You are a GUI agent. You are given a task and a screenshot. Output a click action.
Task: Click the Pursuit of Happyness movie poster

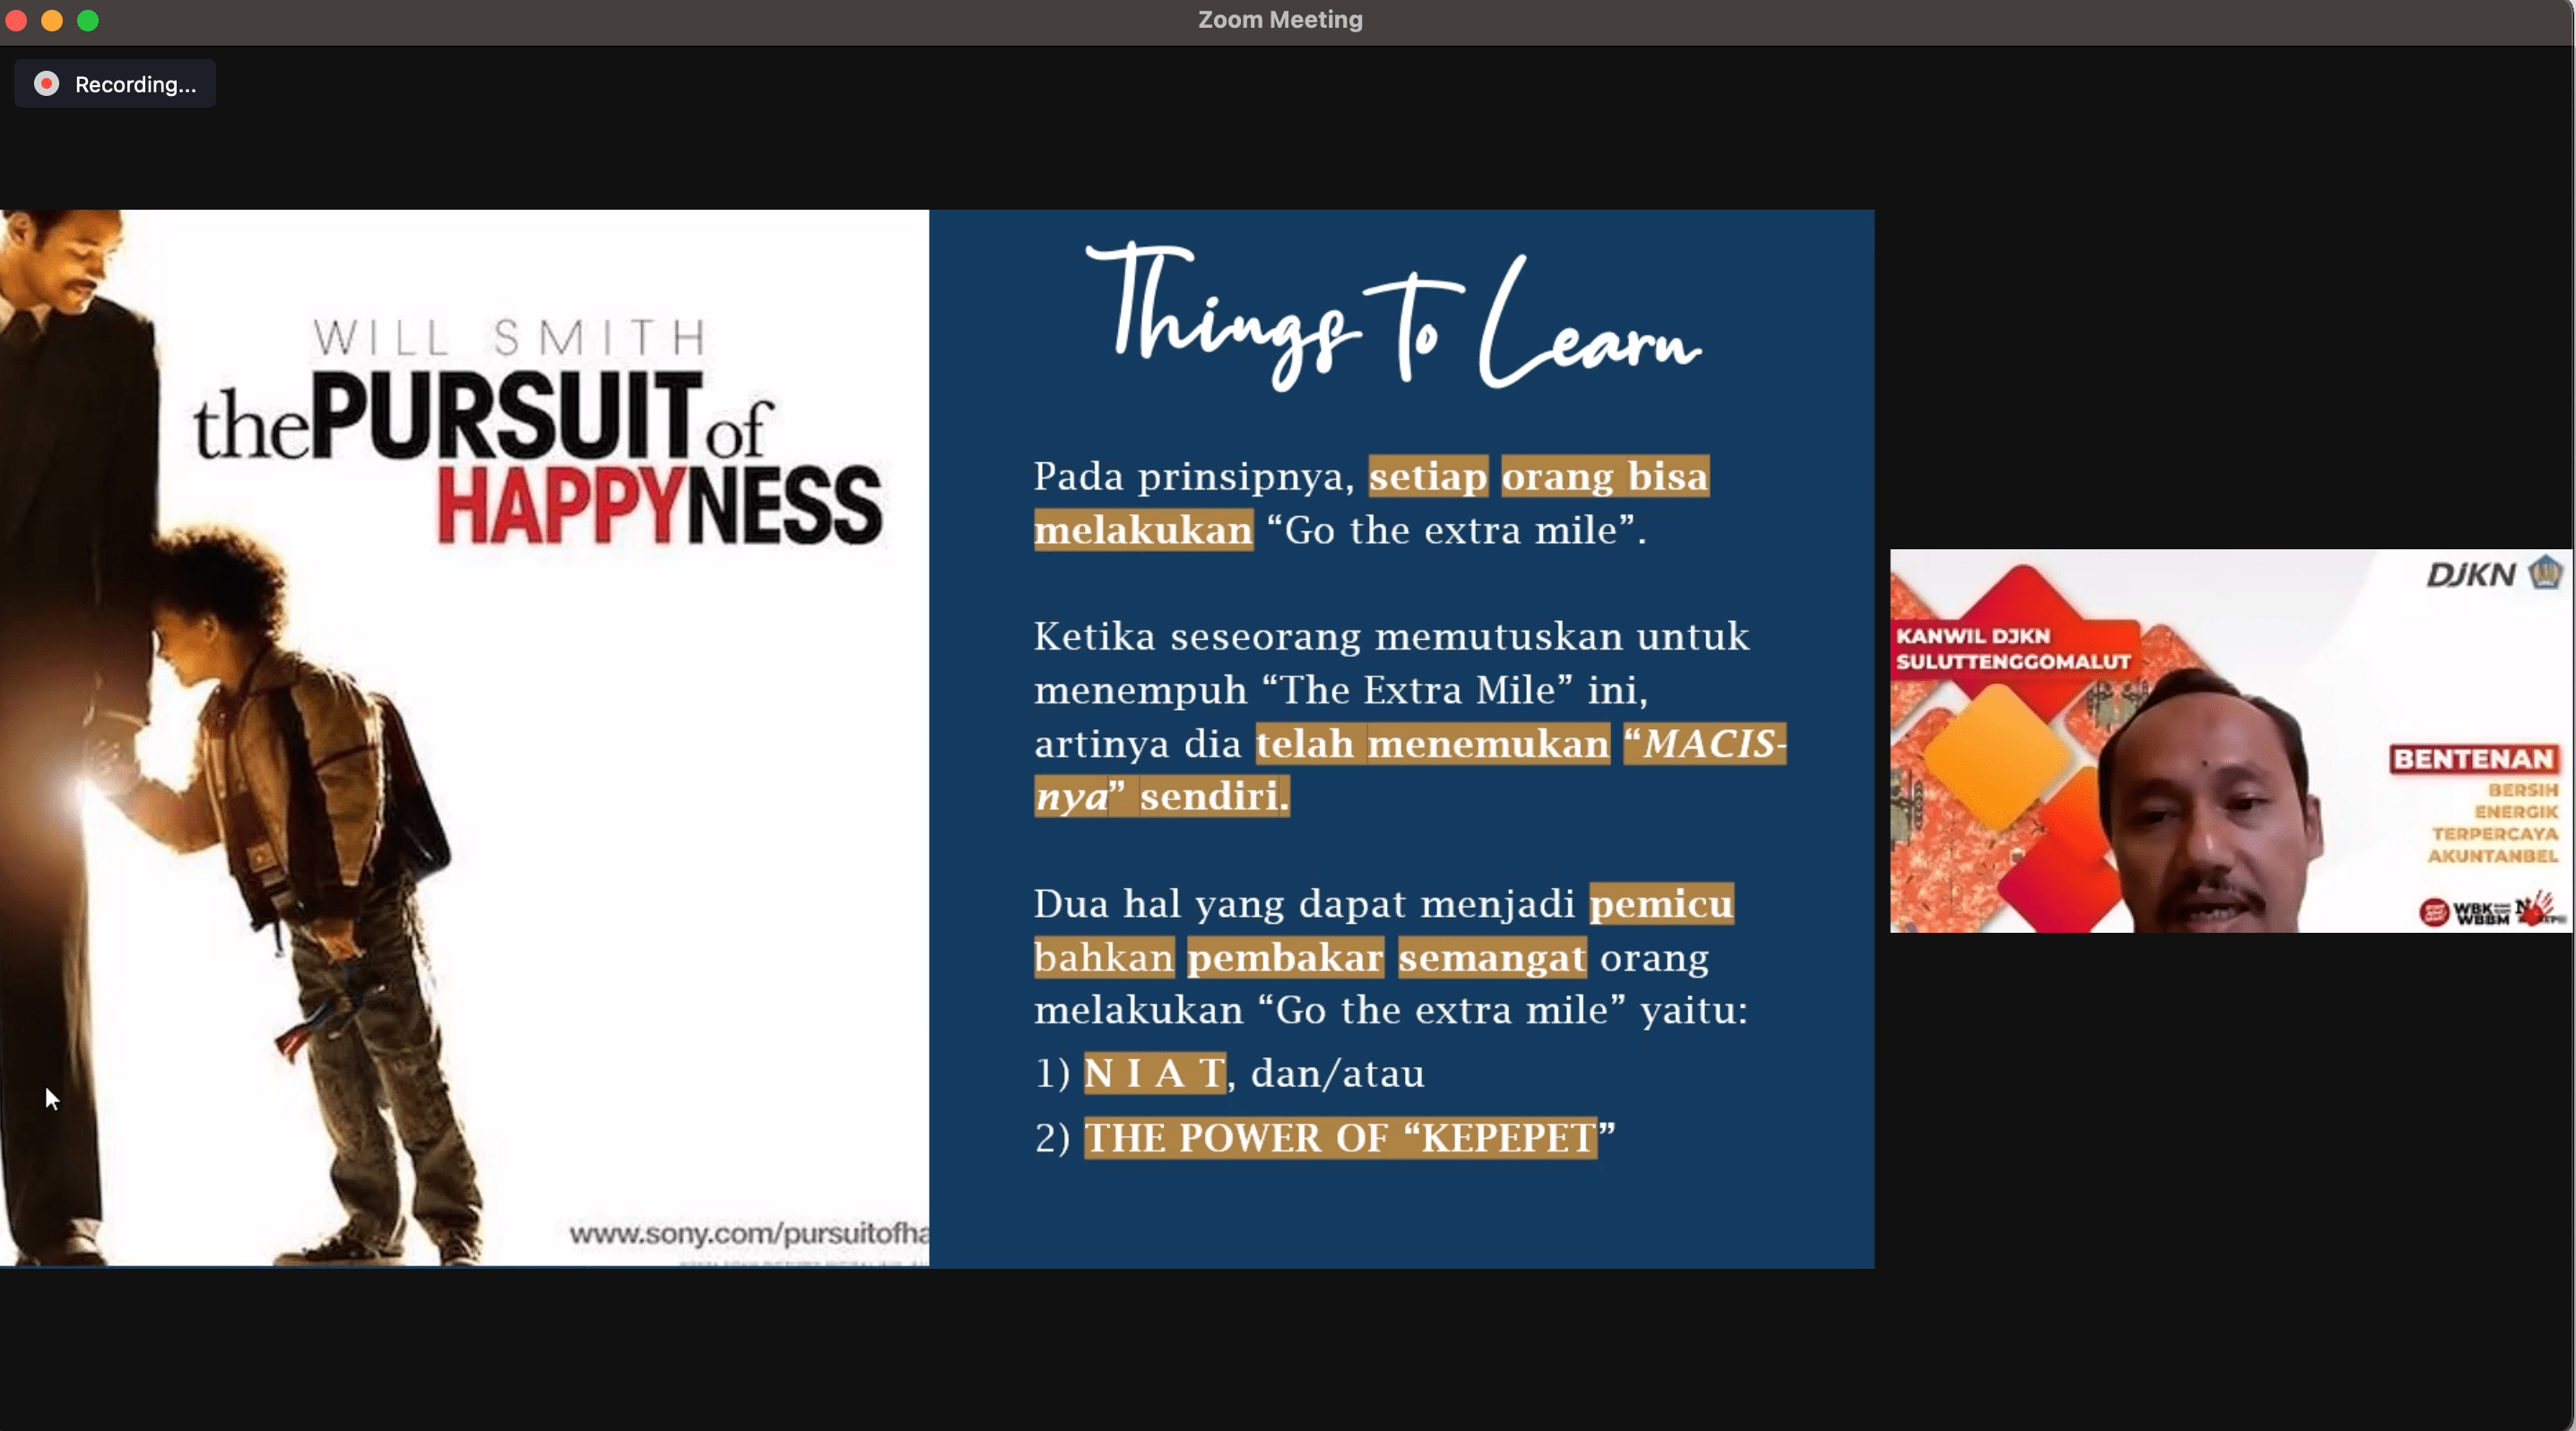(x=464, y=738)
